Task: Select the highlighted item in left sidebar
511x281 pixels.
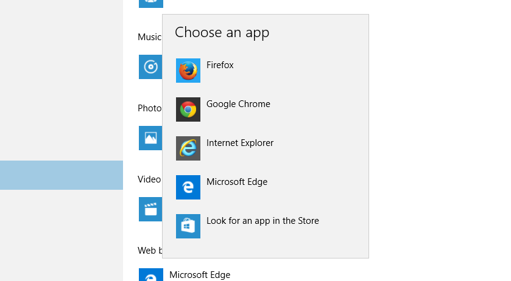Action: 61,175
